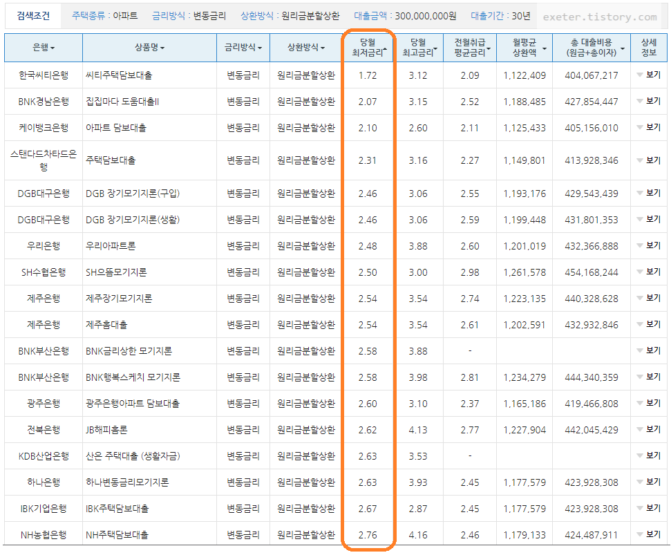The height and width of the screenshot is (555, 671).
Task: Click the average rate value 2.98
Action: point(470,272)
